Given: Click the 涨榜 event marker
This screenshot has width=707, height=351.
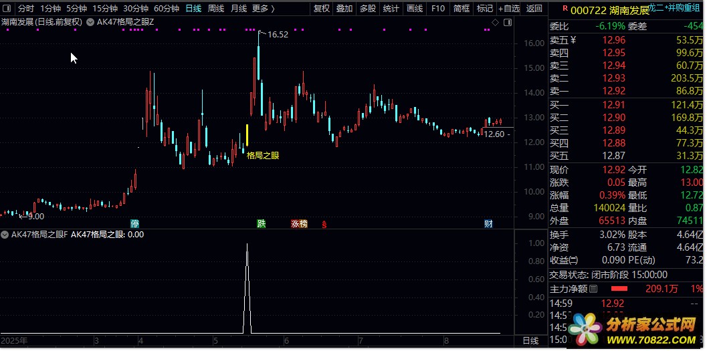Looking at the screenshot, I should click(x=299, y=224).
